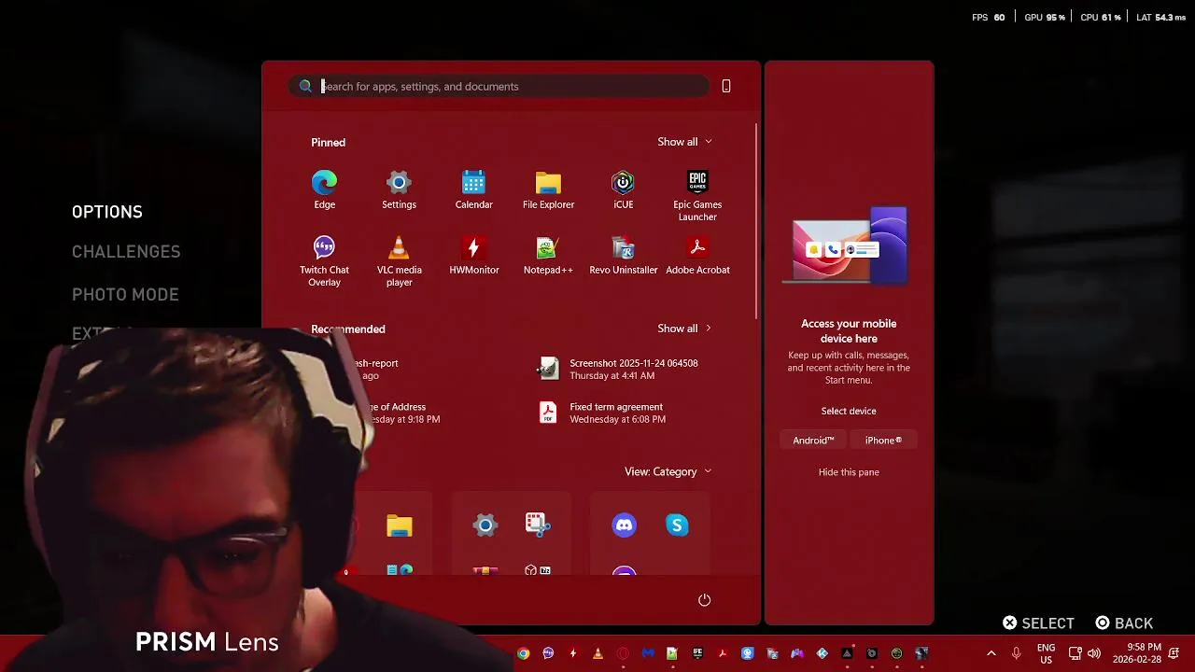The image size is (1195, 672).
Task: Click Hide this pane link
Action: tap(849, 472)
